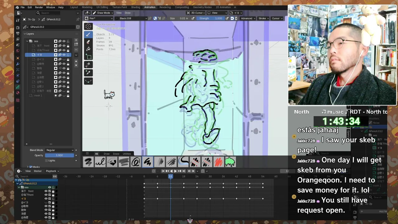Switch to the Compositing workspace tab
Screen dimensions: 398x224
182,7
